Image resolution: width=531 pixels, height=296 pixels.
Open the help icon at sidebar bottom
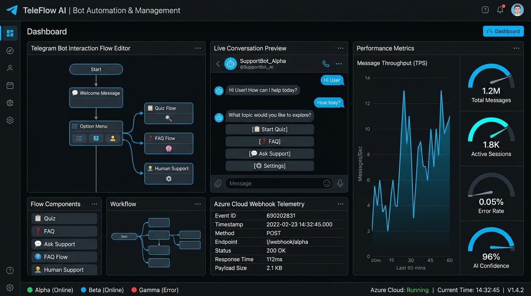(x=10, y=271)
